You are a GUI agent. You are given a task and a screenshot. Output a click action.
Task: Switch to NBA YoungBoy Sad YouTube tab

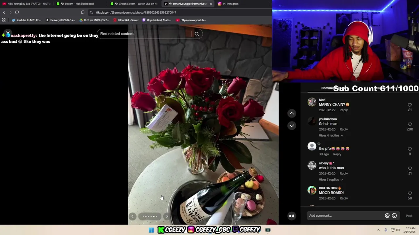27,4
